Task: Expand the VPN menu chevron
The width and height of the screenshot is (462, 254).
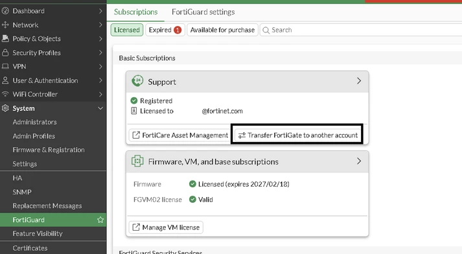Action: coord(100,66)
